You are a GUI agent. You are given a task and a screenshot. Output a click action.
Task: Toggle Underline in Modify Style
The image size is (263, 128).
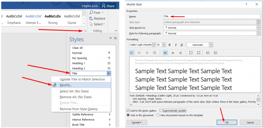coord(181,45)
